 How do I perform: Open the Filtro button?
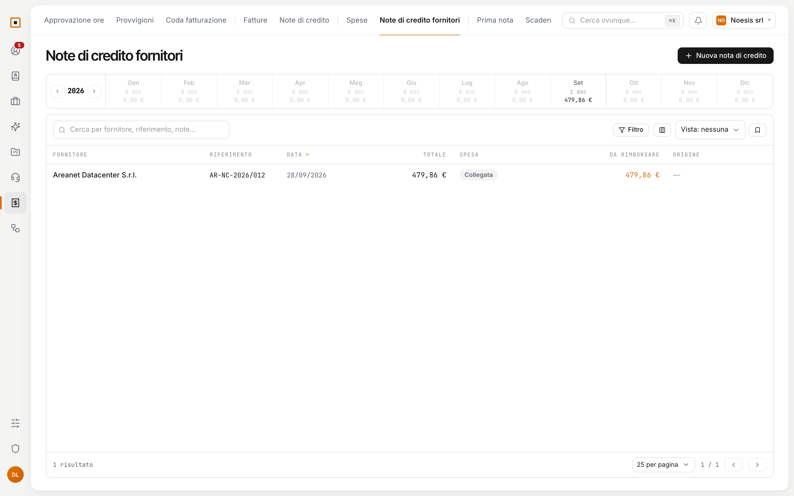point(631,130)
